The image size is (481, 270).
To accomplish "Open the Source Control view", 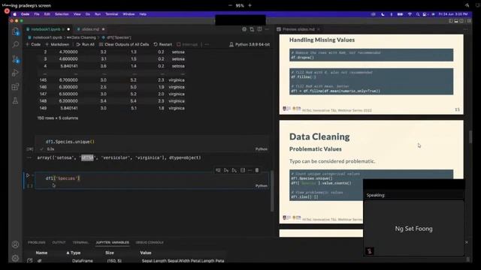I will click(15, 58).
